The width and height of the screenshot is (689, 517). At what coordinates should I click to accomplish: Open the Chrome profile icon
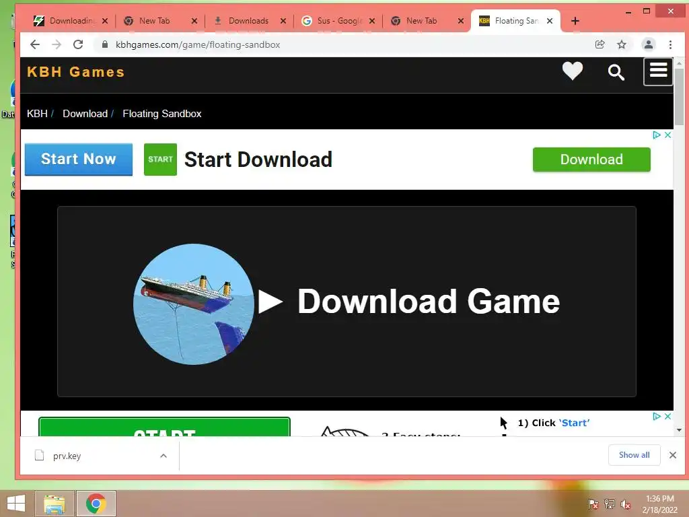pos(648,44)
